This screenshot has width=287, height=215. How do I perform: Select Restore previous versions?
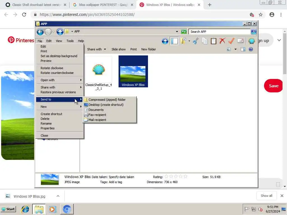60,92
